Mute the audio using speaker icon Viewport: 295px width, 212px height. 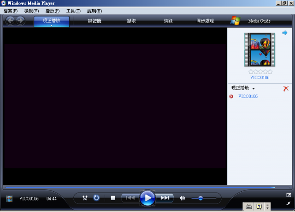pos(183,198)
